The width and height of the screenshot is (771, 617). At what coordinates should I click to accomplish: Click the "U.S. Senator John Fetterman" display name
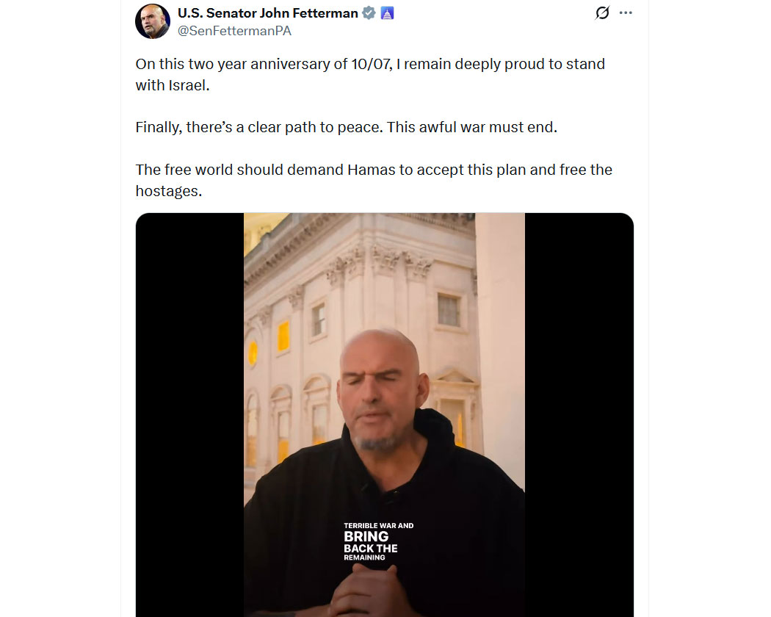point(267,13)
